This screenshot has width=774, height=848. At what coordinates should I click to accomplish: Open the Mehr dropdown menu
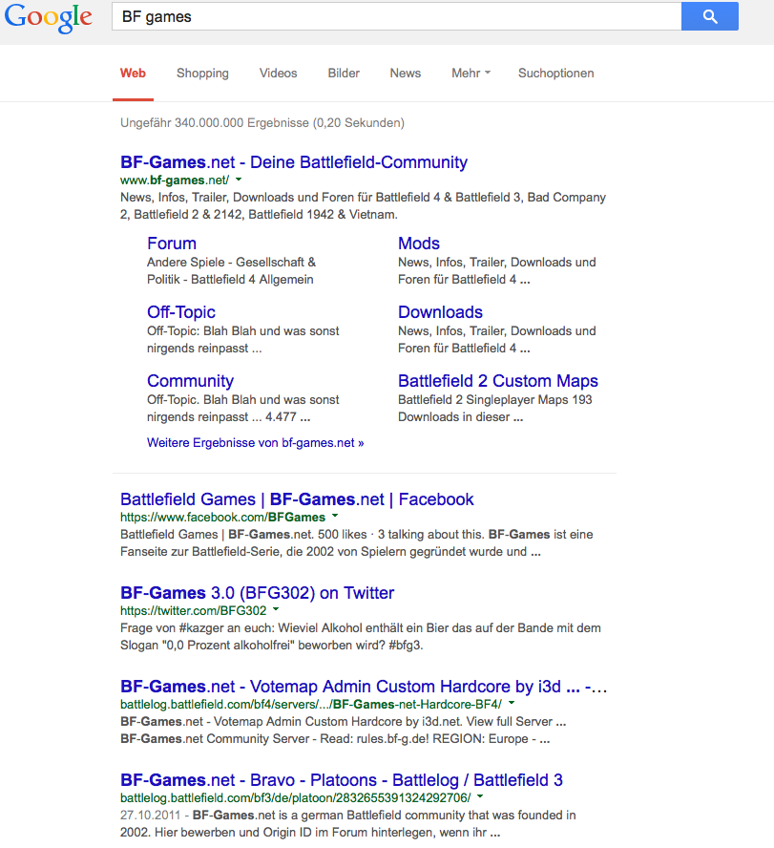471,73
